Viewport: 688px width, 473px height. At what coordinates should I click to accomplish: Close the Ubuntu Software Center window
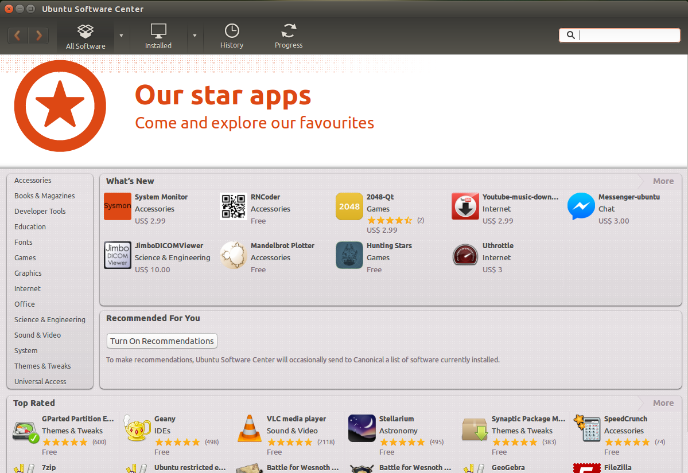pos(9,9)
